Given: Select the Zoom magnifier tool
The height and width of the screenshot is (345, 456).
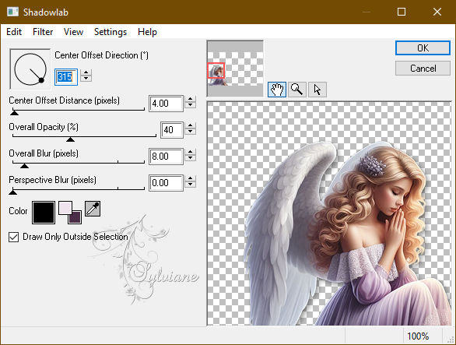Looking at the screenshot, I should click(297, 90).
